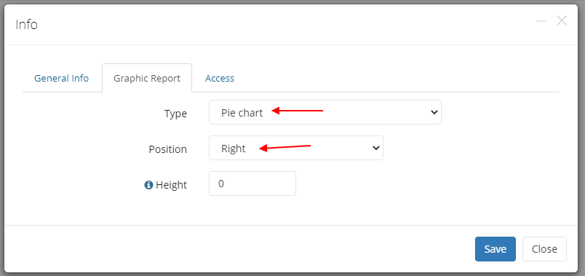Screen dimensions: 585x276
Task: Click the Right value in Position
Action: [x=233, y=149]
